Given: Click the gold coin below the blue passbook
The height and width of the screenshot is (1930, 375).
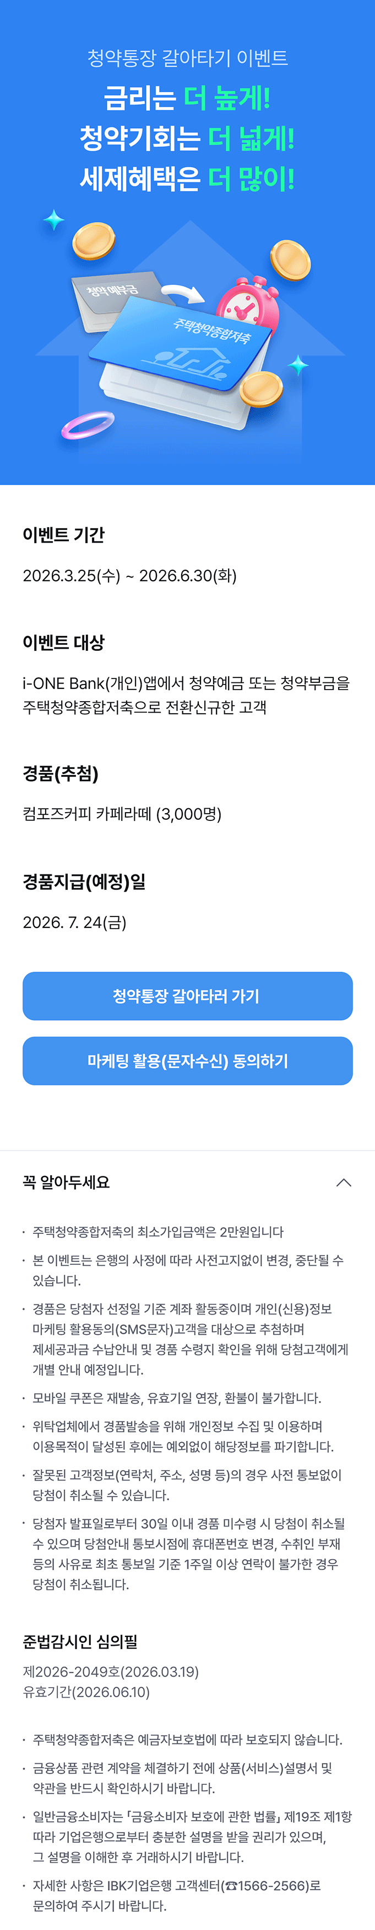Looking at the screenshot, I should 260,388.
